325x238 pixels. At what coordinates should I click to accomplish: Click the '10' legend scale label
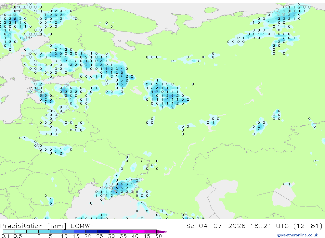64,236
